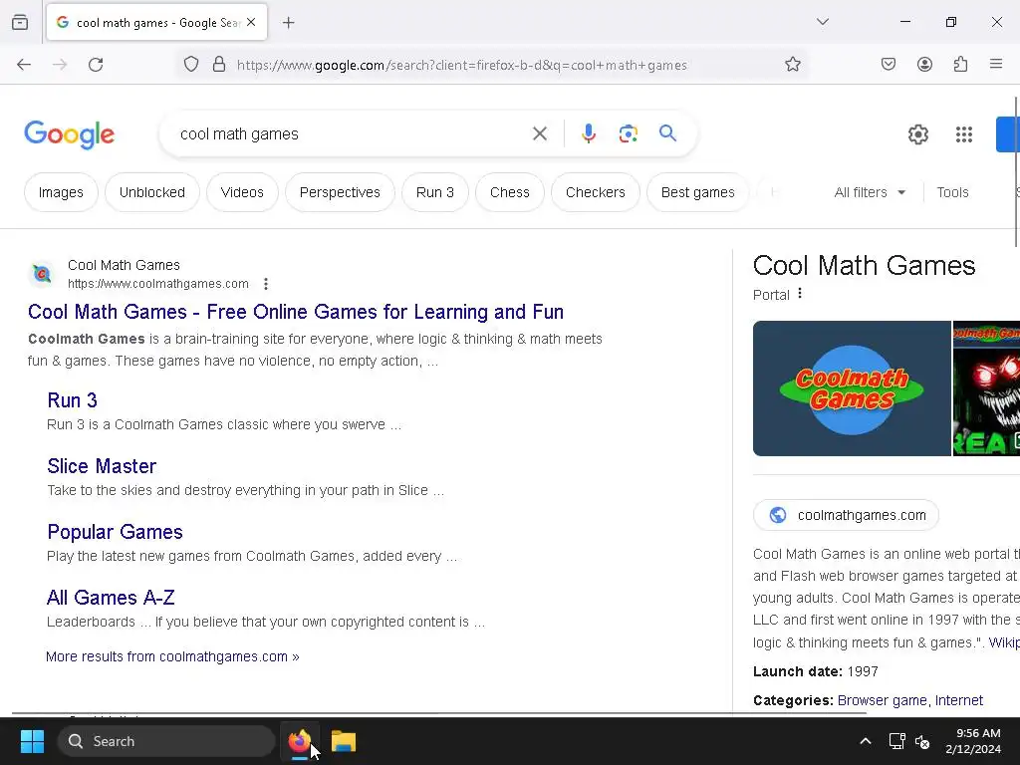View site security padlock info
This screenshot has height=765, width=1020.
click(x=219, y=65)
